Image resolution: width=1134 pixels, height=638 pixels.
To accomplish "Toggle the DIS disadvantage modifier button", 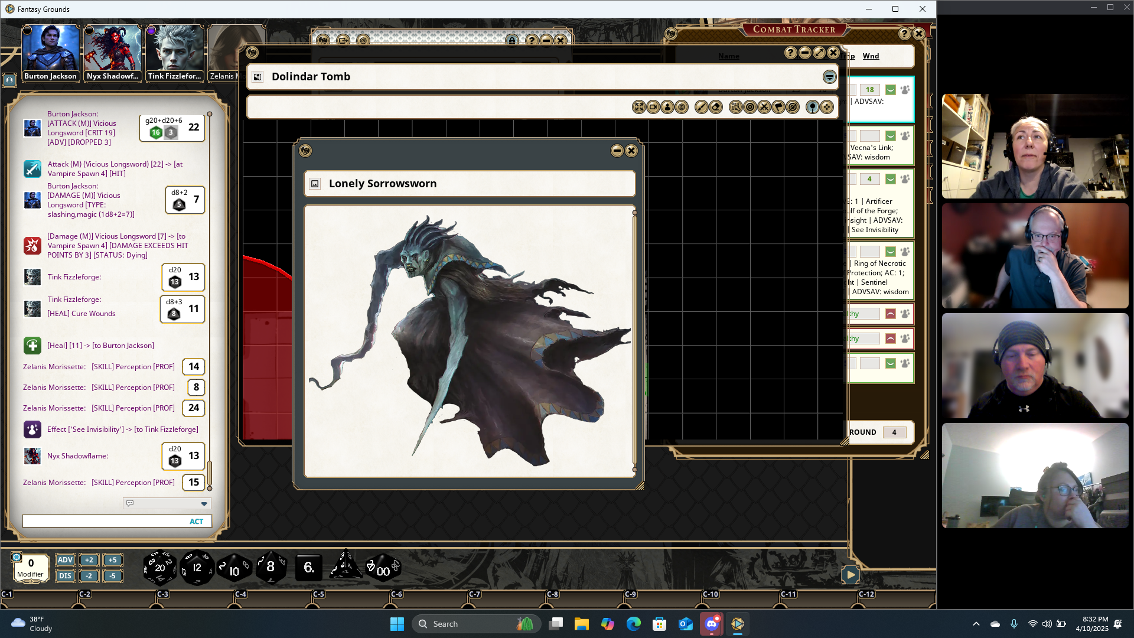I will tap(65, 576).
